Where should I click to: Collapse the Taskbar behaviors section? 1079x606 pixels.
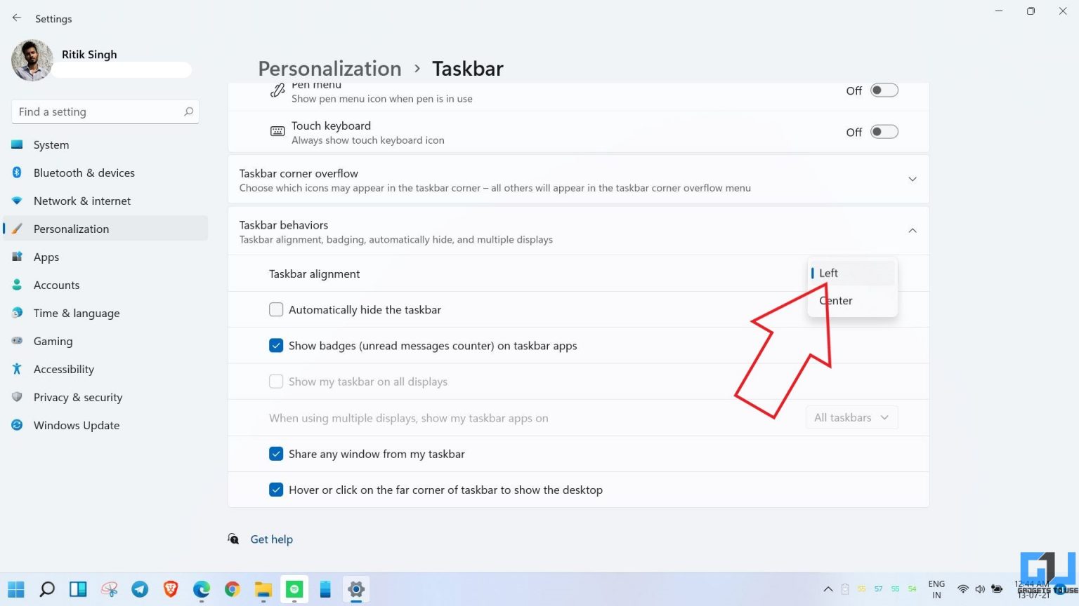click(x=913, y=230)
